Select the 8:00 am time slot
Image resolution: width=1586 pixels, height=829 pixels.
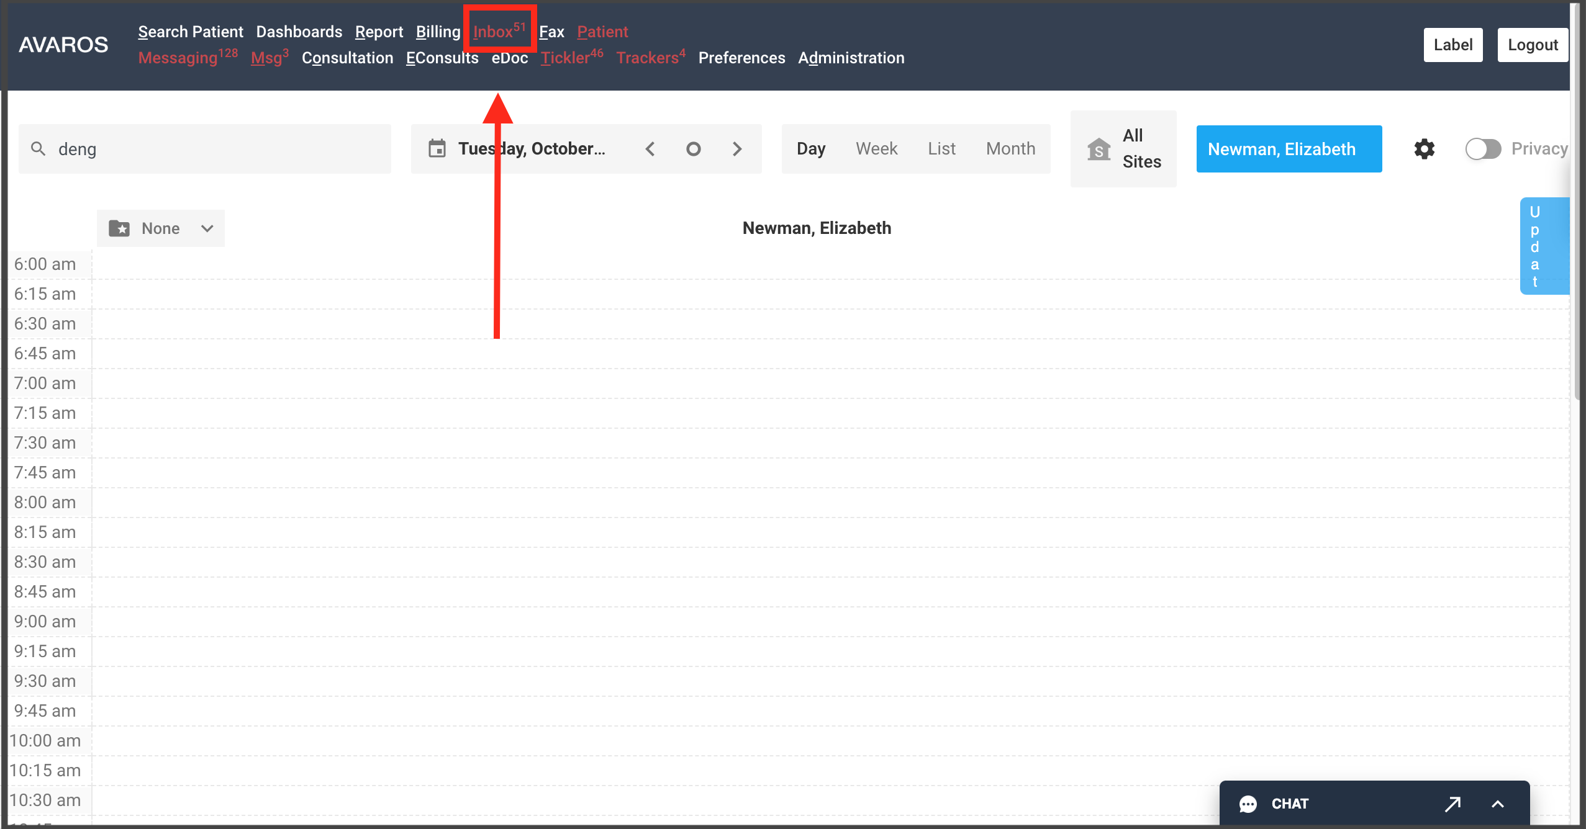point(831,503)
